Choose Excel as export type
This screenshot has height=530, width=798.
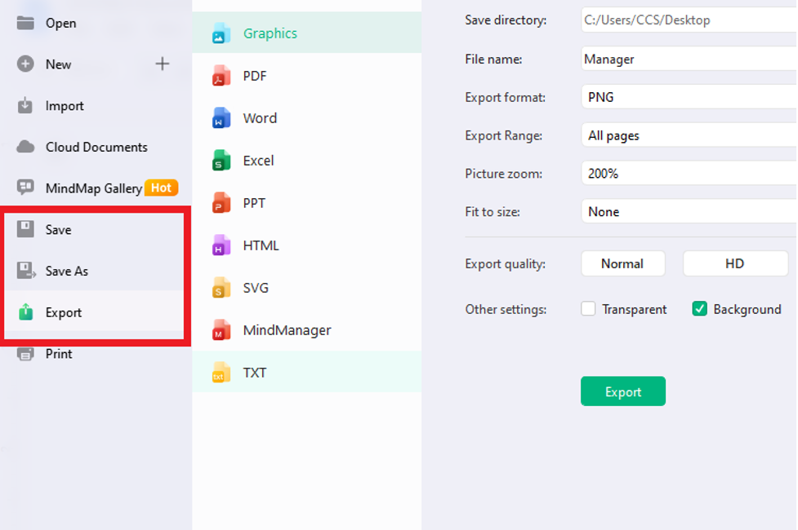point(307,161)
